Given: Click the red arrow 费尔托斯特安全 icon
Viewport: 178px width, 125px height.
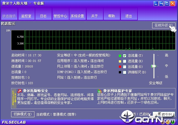Looking at the screenshot, I should [x=19, y=91].
